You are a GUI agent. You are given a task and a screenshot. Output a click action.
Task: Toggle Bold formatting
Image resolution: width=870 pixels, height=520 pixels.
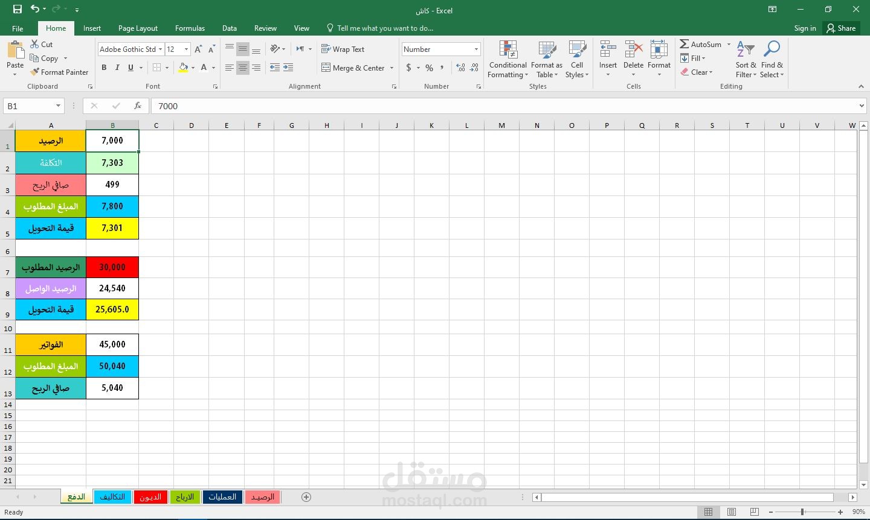pyautogui.click(x=104, y=68)
